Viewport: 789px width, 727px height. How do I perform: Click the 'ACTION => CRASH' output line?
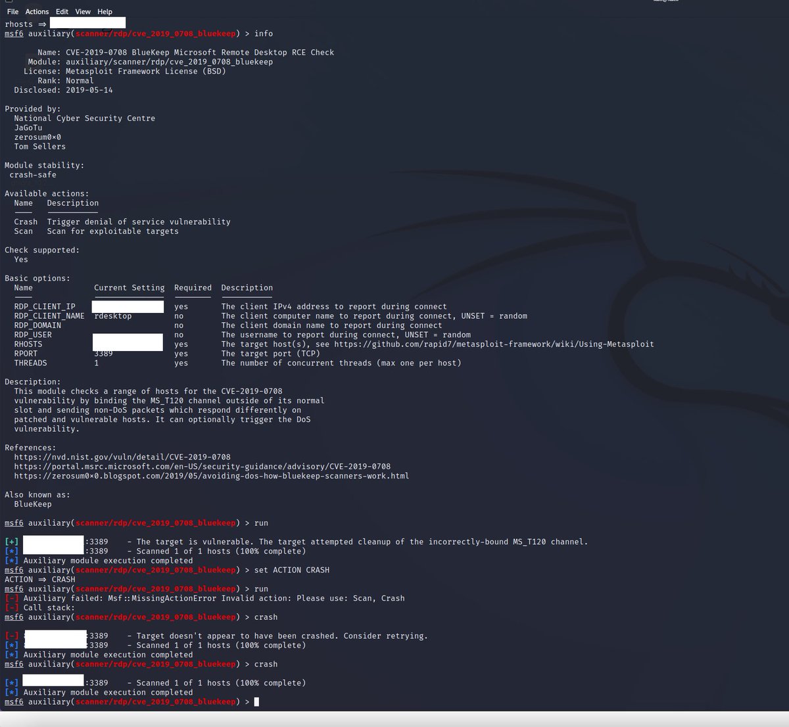point(40,580)
